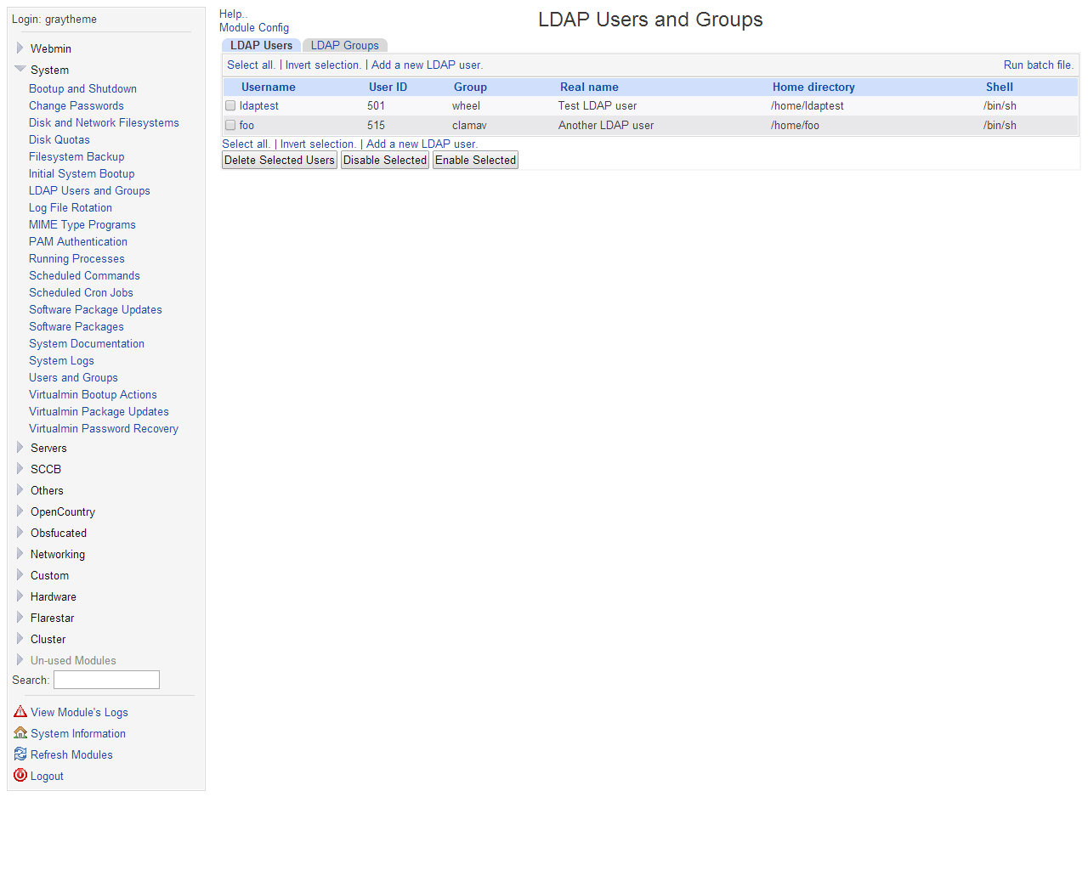
Task: Expand the Servers category
Action: (20, 448)
